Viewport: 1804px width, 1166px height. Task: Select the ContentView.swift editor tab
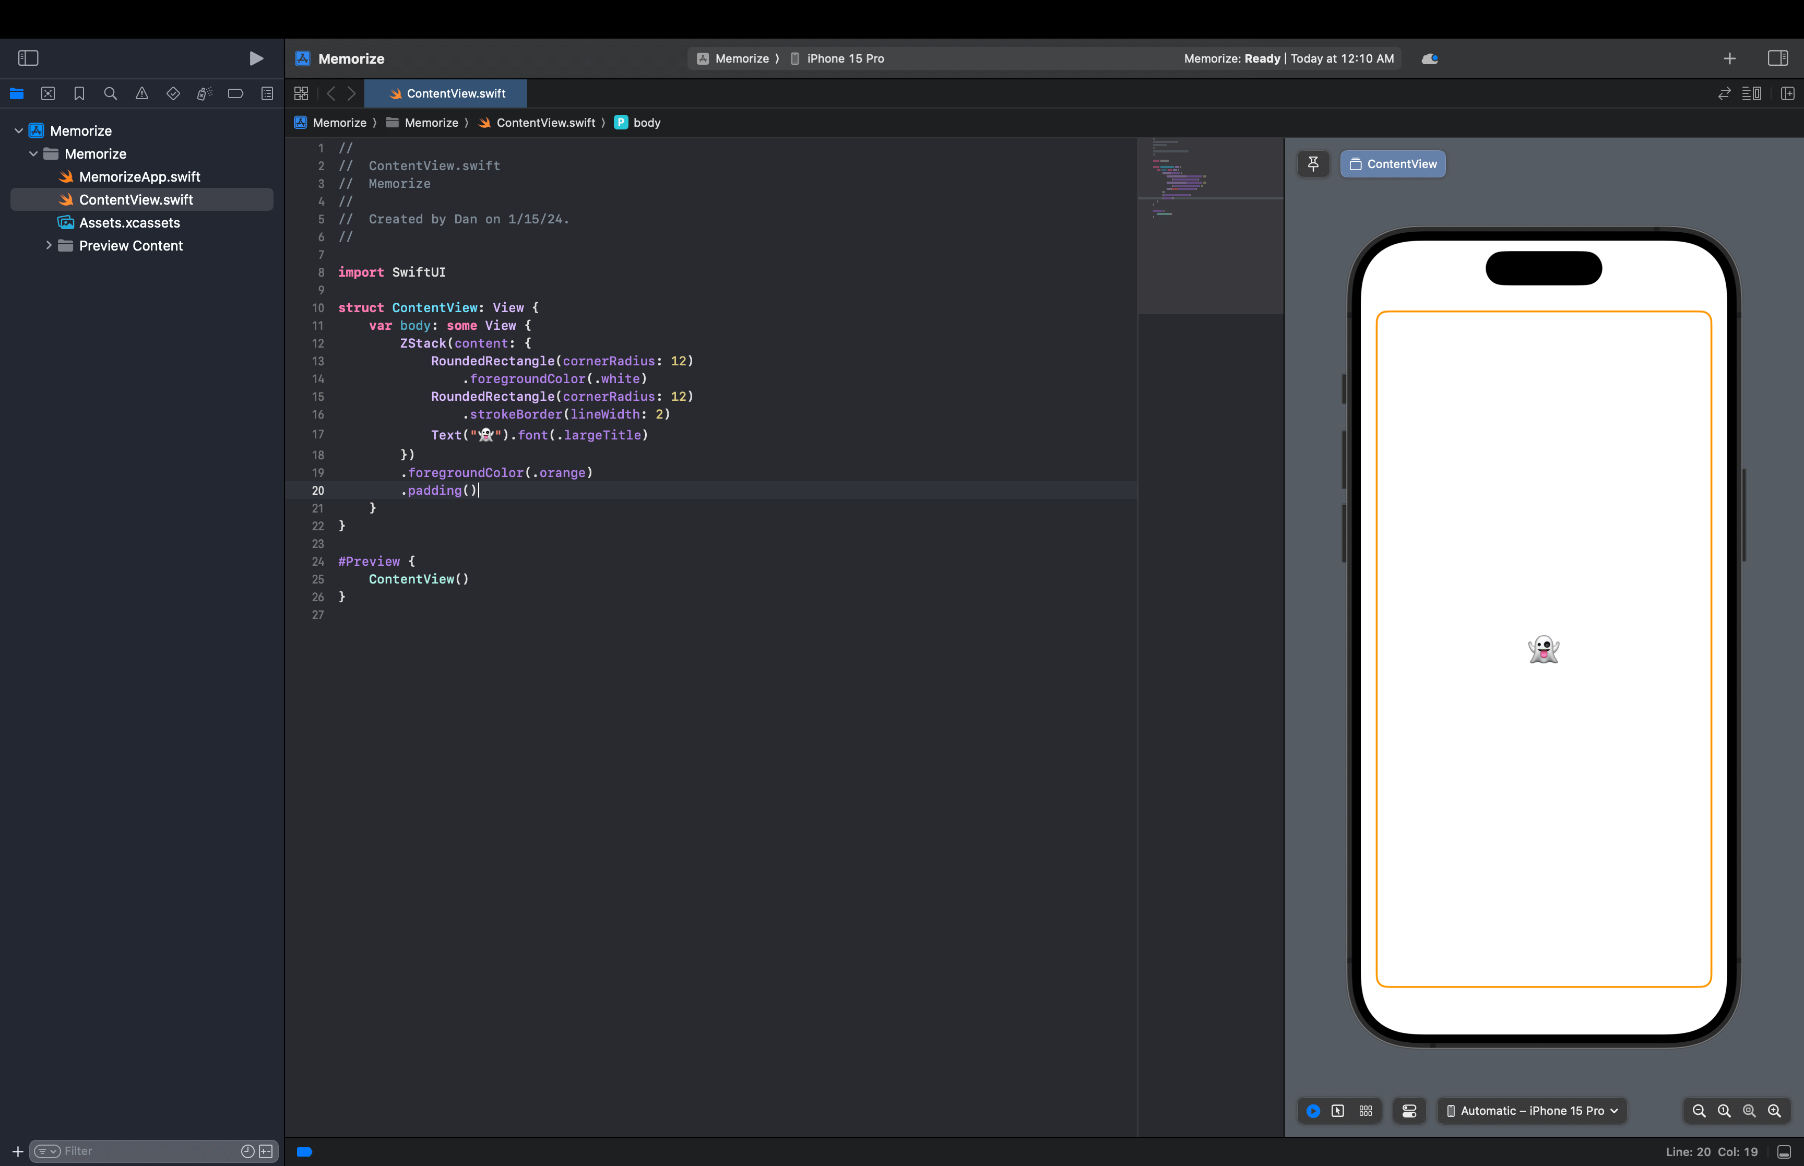coord(446,94)
